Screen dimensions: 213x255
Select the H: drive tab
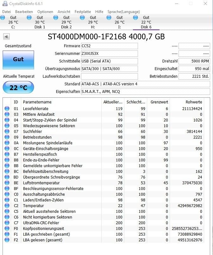(93, 22)
